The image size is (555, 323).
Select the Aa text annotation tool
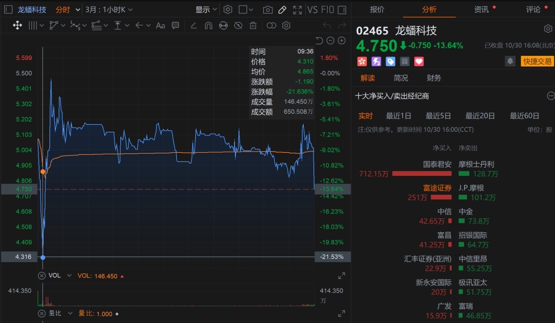[x=160, y=26]
